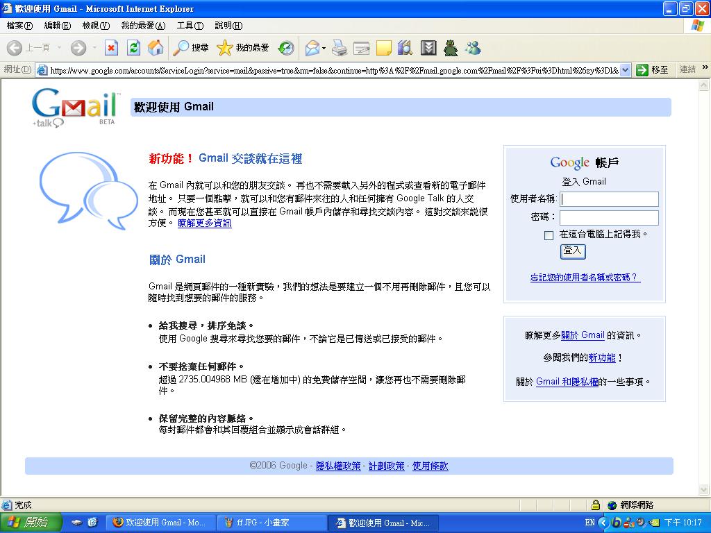Focus the password (密碼) input field
This screenshot has height=533, width=711.
point(609,217)
